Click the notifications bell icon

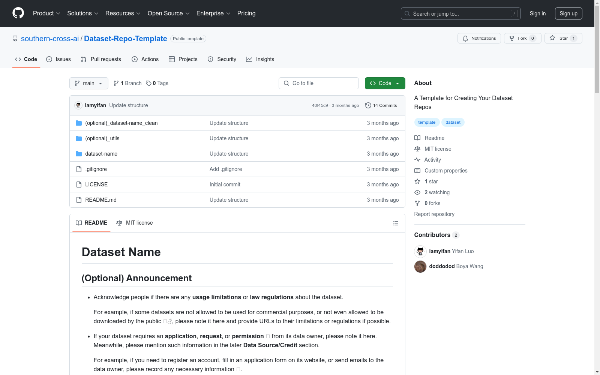pyautogui.click(x=465, y=38)
